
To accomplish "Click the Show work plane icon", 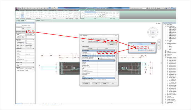I will pos(110,13).
